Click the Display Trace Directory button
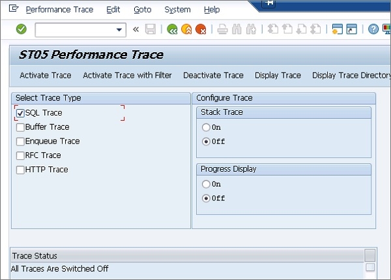391x280 pixels. [x=351, y=75]
